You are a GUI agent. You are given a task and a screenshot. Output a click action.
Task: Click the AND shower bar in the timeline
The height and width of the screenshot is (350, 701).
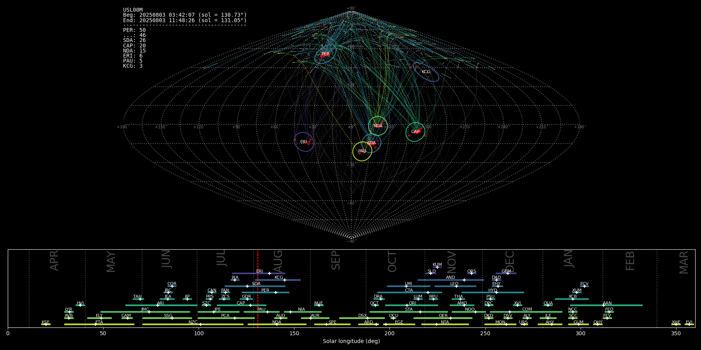451,280
